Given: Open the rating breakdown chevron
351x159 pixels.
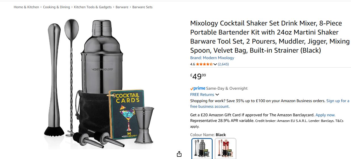Looking at the screenshot, I should coord(215,64).
